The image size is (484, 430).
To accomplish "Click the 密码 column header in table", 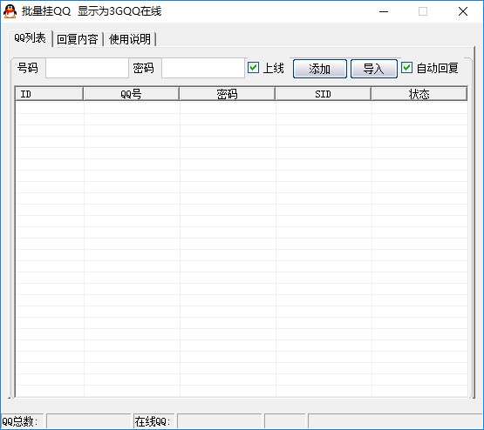I will tap(228, 94).
